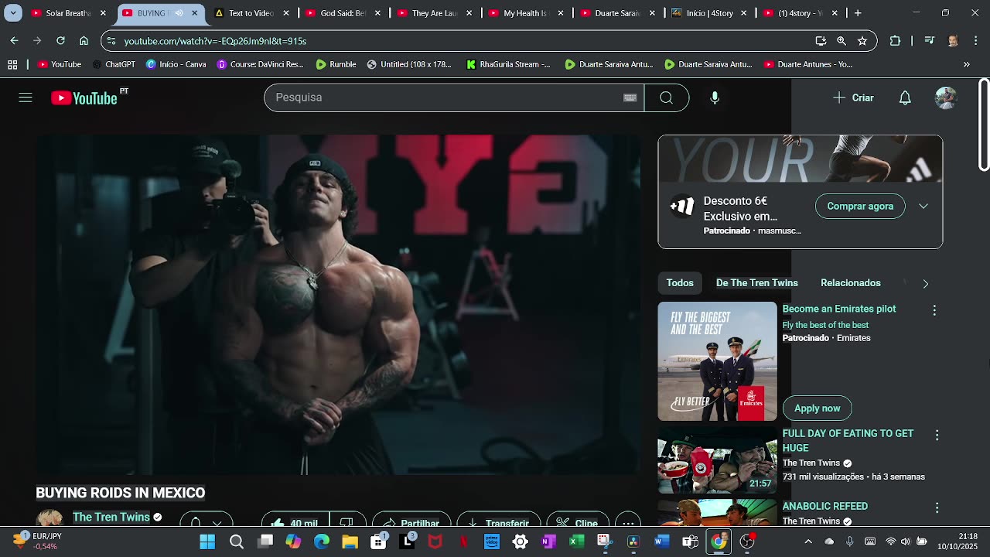The width and height of the screenshot is (990, 557).
Task: Open more video actions ellipsis
Action: click(628, 523)
